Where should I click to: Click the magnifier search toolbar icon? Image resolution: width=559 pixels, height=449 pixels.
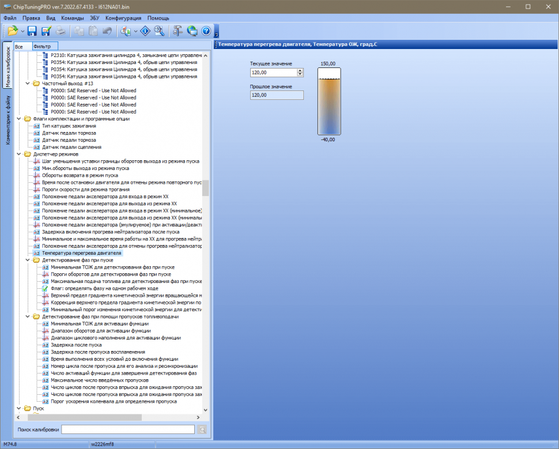159,31
